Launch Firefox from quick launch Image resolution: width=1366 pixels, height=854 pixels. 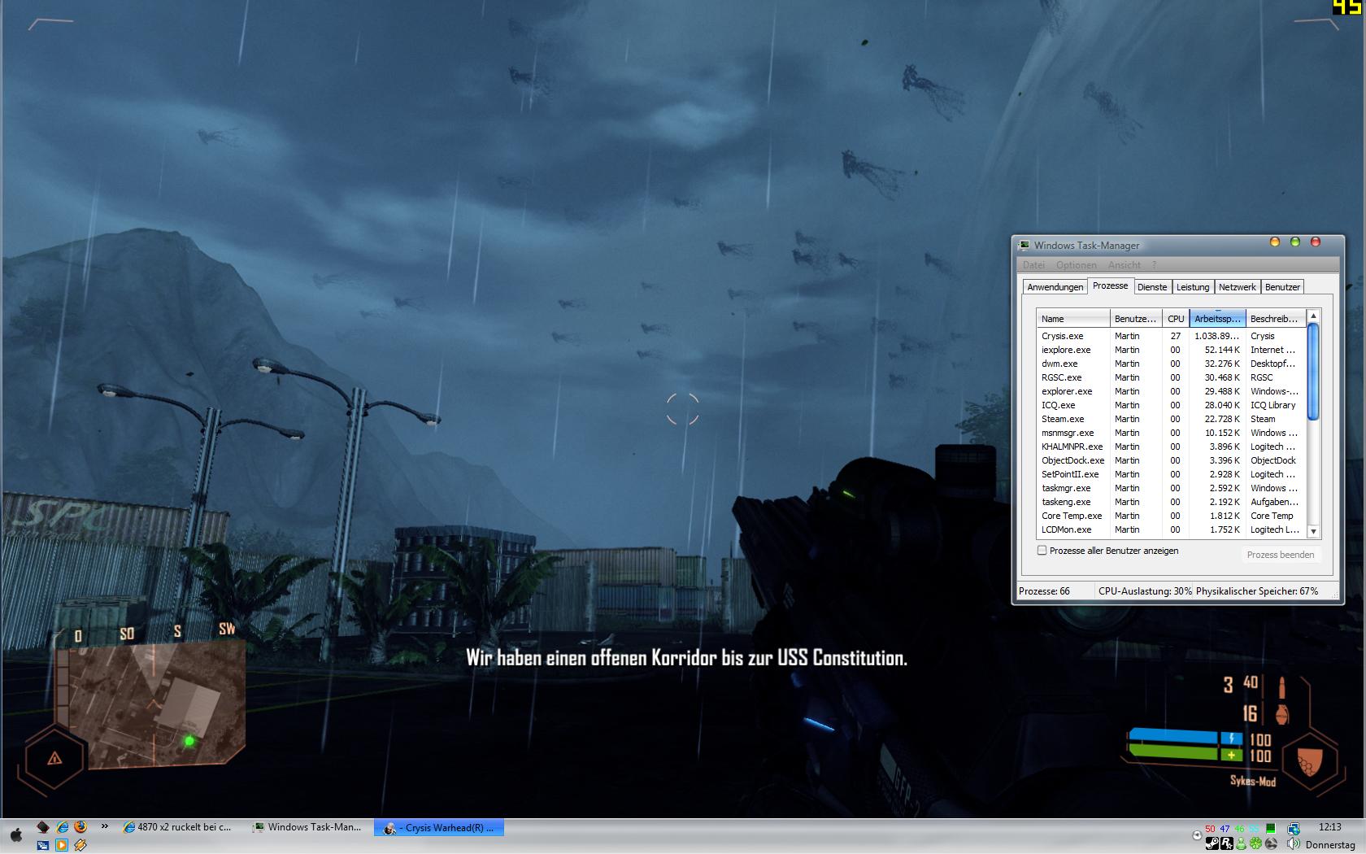(x=80, y=826)
